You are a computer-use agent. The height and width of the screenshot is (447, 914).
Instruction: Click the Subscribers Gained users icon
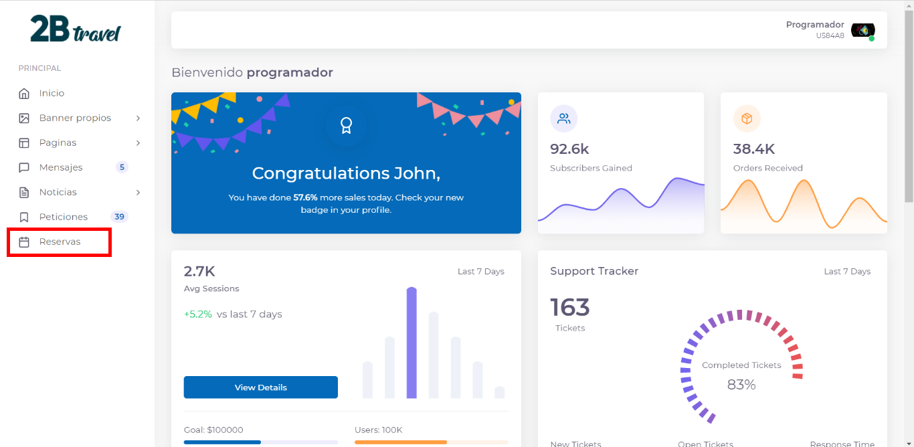(x=563, y=119)
